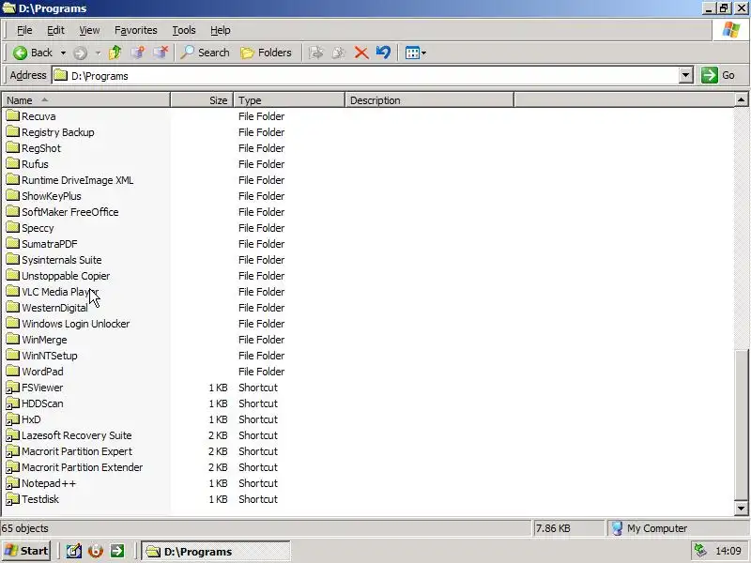Click the Disconnect network drive icon
The height and width of the screenshot is (563, 751).
[161, 53]
